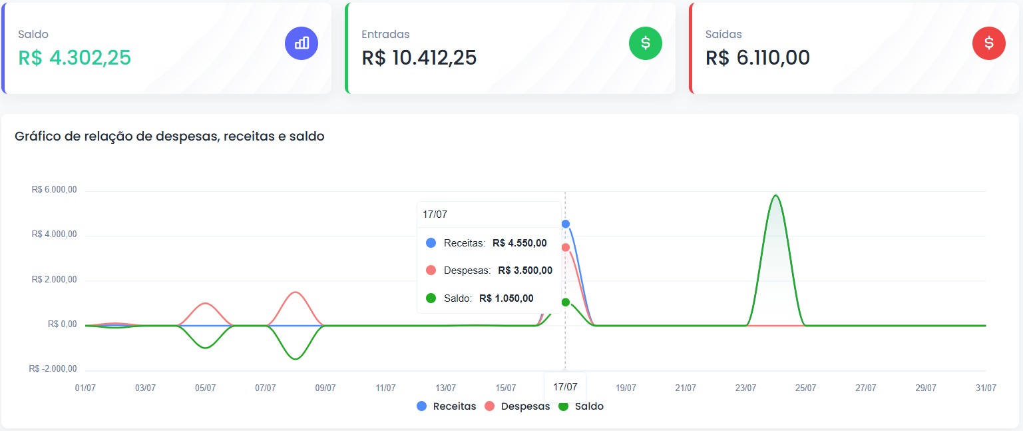Screen dimensions: 1023x431
Task: Click the chart title about despesas, receitas e saldo
Action: [170, 137]
